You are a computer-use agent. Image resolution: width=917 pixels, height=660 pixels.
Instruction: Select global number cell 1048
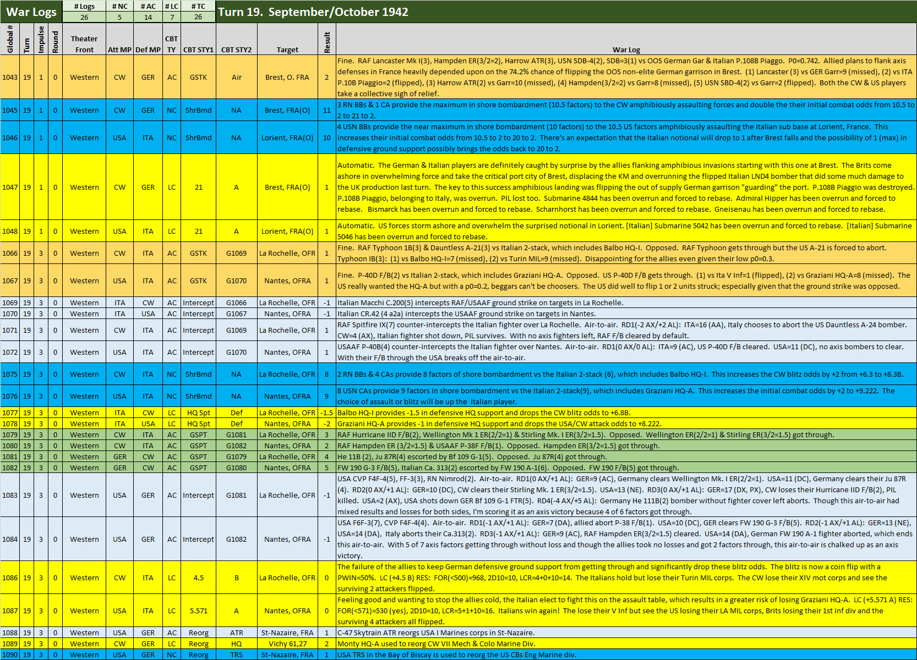pos(10,231)
